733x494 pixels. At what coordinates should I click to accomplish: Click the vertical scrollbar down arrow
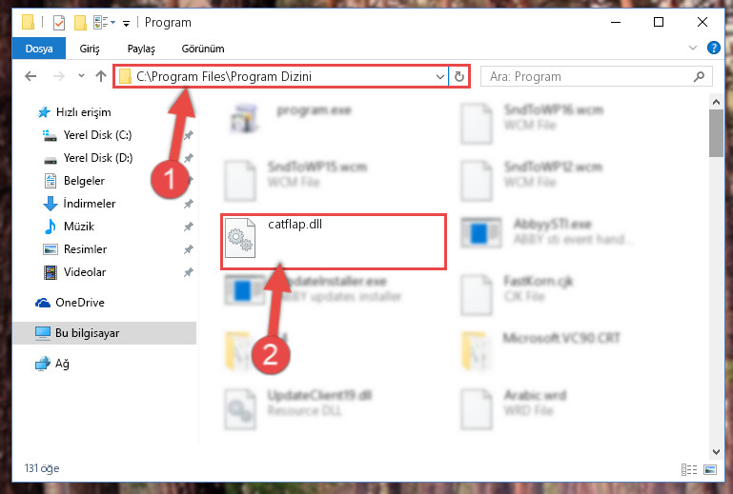(x=716, y=451)
